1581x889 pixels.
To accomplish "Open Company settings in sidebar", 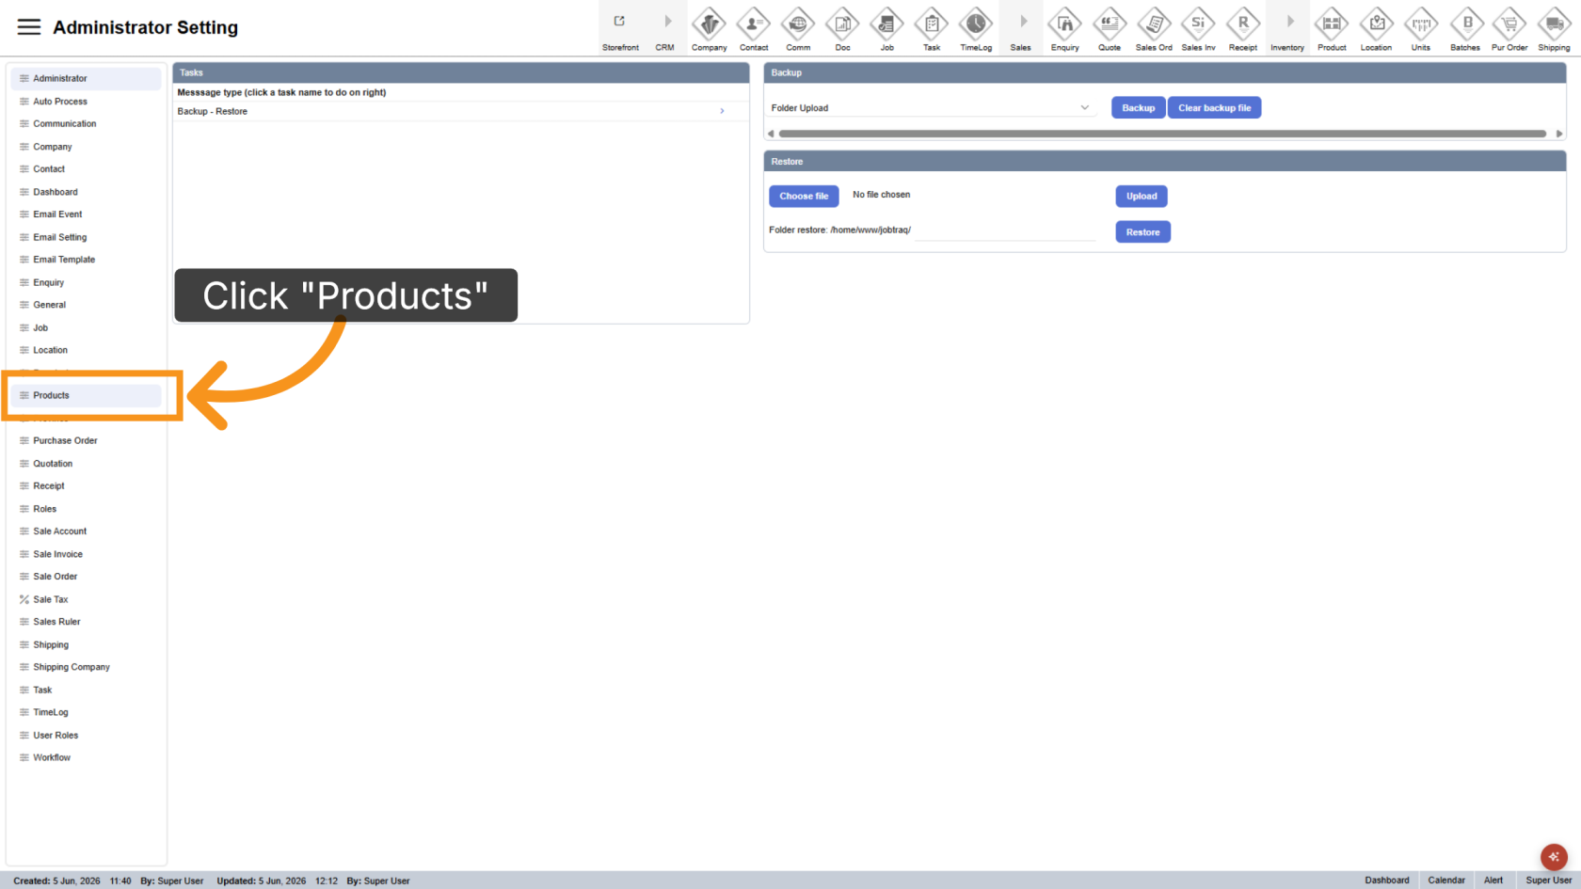I will 86,147.
